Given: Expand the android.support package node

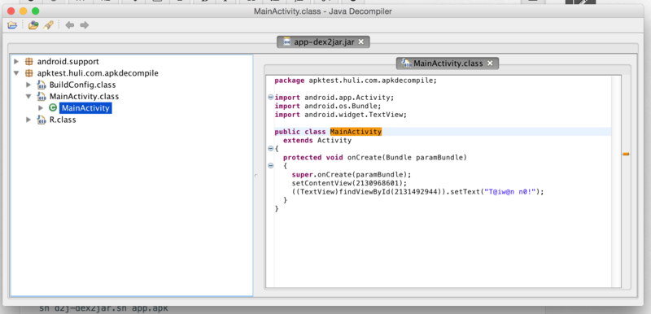Looking at the screenshot, I should click(x=16, y=62).
